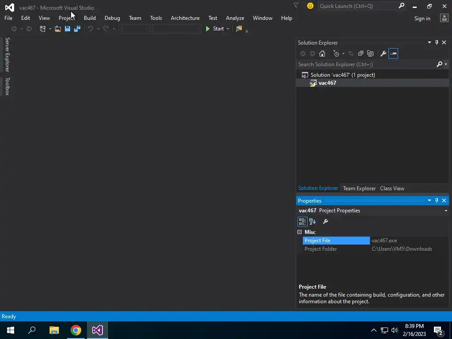Switch to the Team Explorer tab

359,188
